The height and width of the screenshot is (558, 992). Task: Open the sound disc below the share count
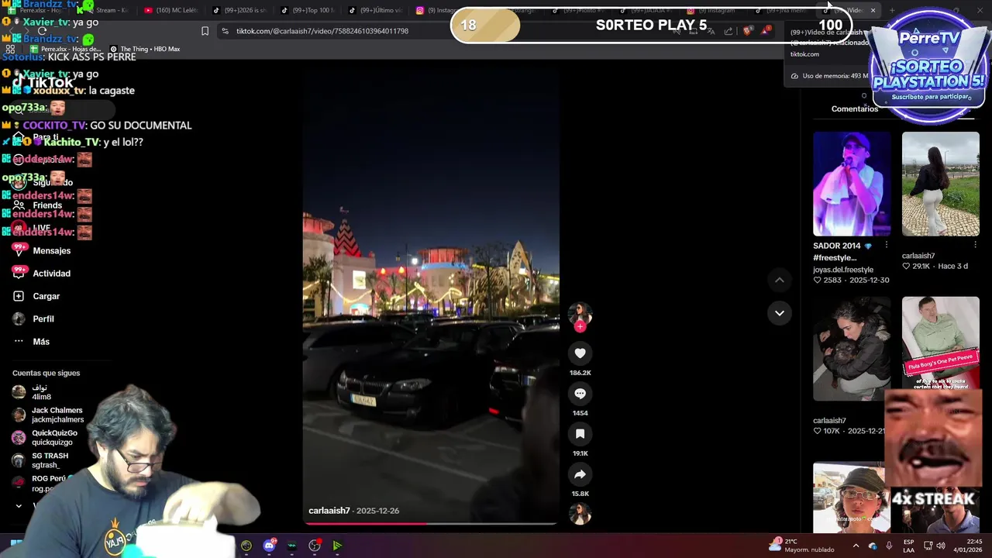[580, 513]
